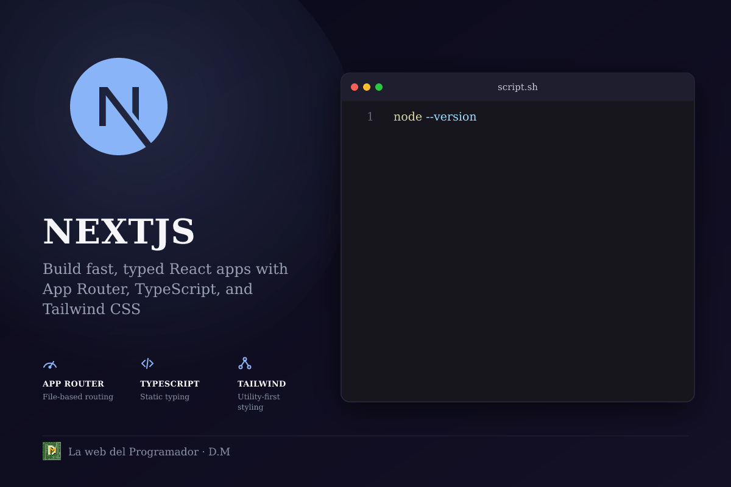Image resolution: width=731 pixels, height=487 pixels.
Task: Click the NEXTJS heading
Action: [x=119, y=232]
